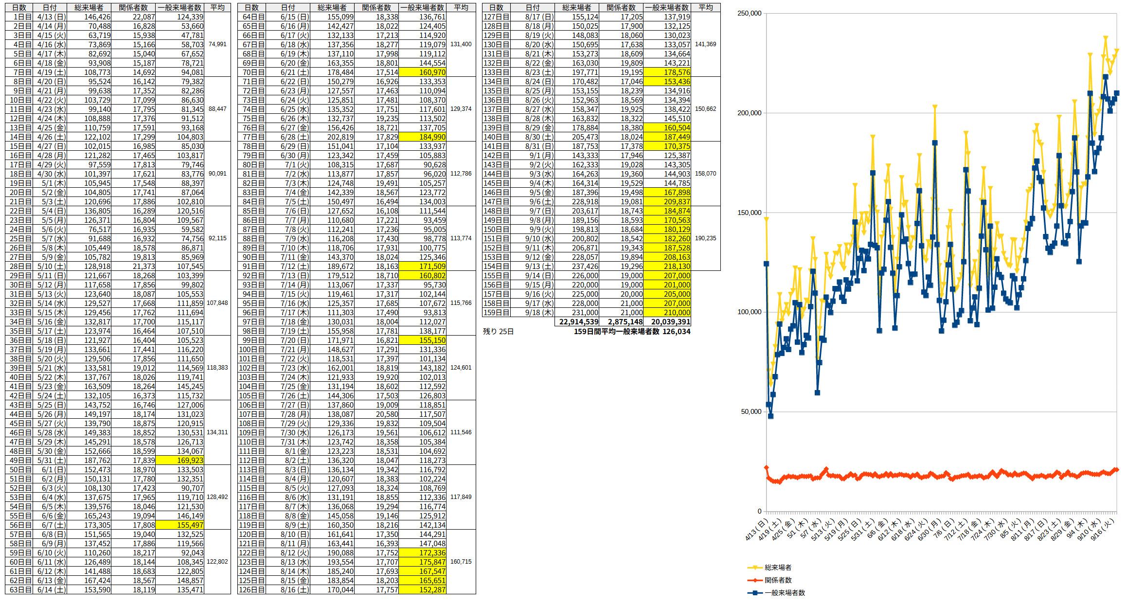Click the total visitors cell 228,918
The height and width of the screenshot is (605, 1126).
tap(577, 202)
